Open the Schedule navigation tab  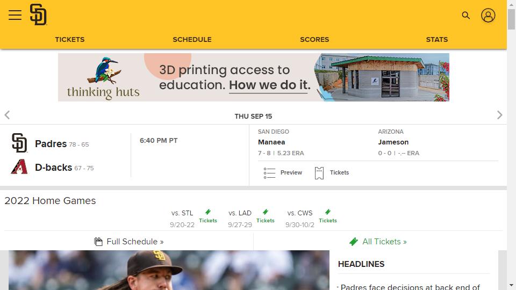point(192,39)
